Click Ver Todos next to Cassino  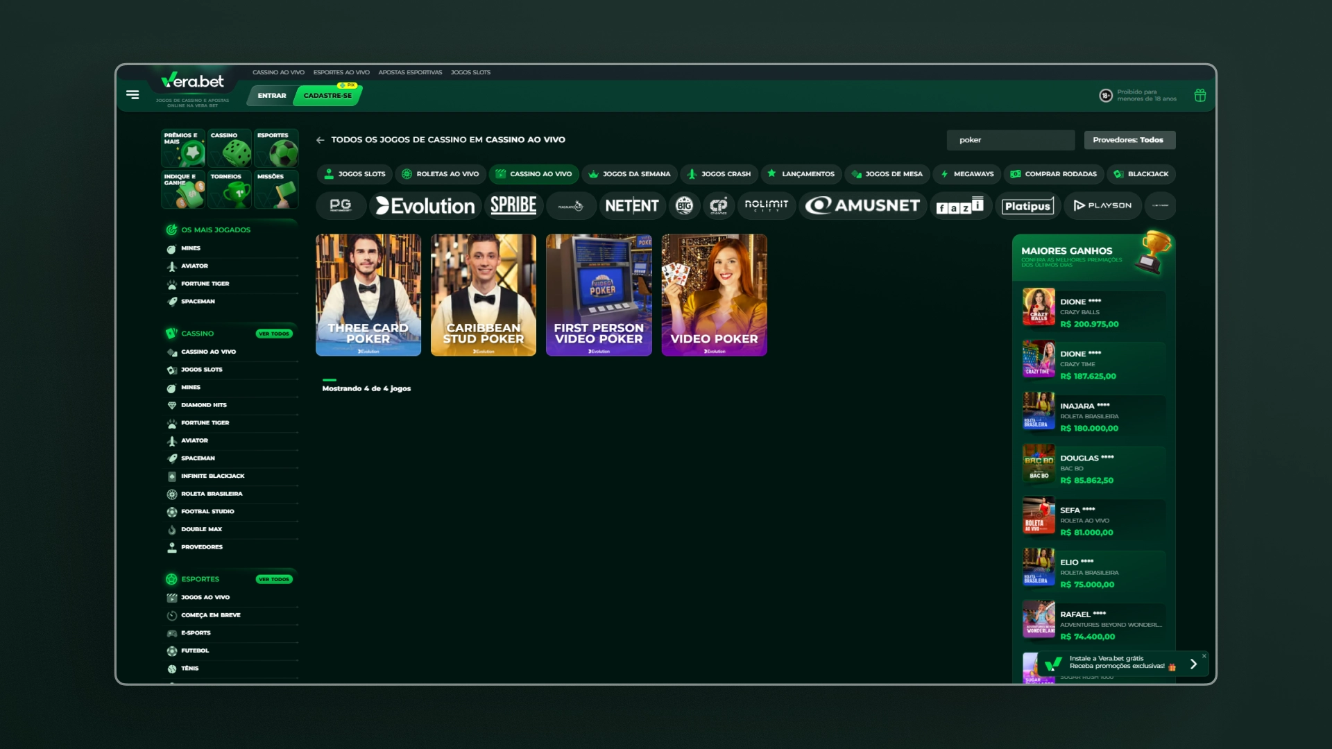click(274, 334)
